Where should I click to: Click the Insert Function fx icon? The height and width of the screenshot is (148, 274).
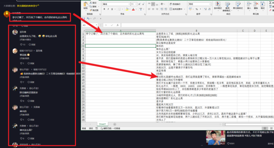click(118, 25)
